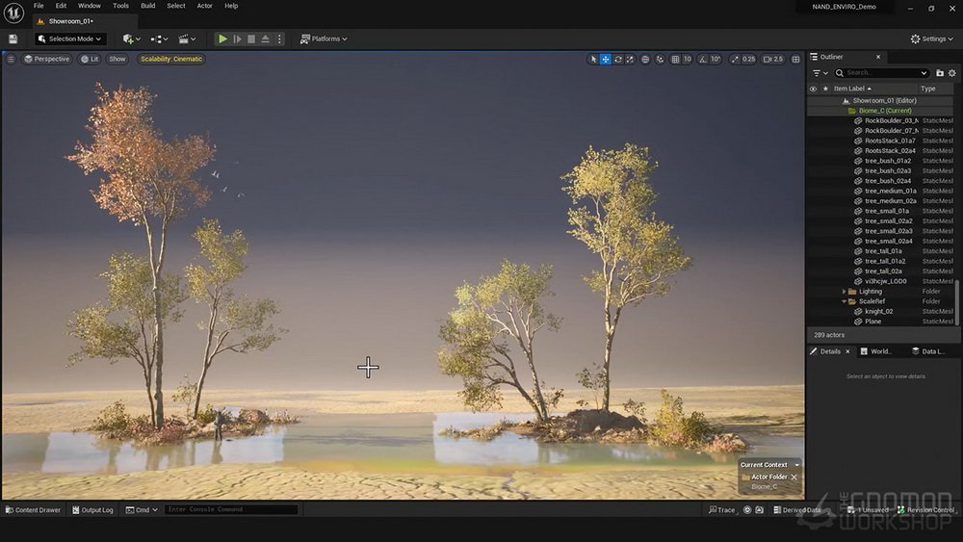The image size is (963, 542).
Task: Toggle surface snapping icon
Action: 660,59
